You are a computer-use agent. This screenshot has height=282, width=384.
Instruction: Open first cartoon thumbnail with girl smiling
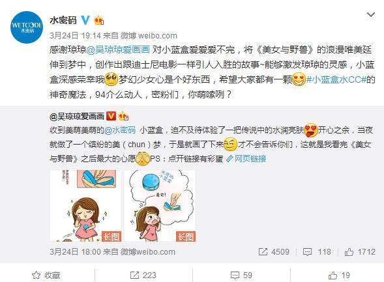coord(85,206)
